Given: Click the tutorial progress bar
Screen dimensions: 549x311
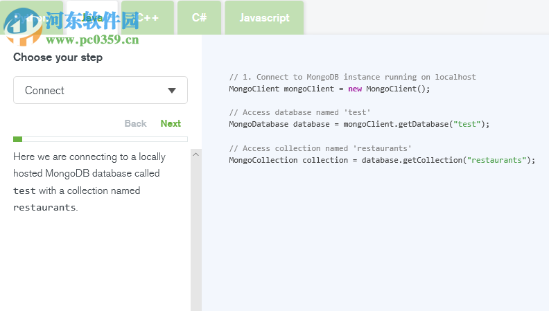Looking at the screenshot, I should coord(100,139).
